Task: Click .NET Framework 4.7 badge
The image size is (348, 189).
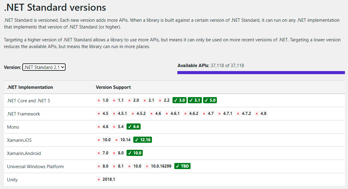Action: (208, 114)
